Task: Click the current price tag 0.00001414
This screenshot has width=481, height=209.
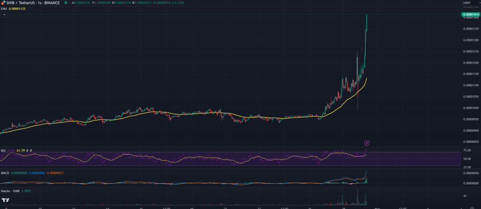Action: (x=470, y=15)
